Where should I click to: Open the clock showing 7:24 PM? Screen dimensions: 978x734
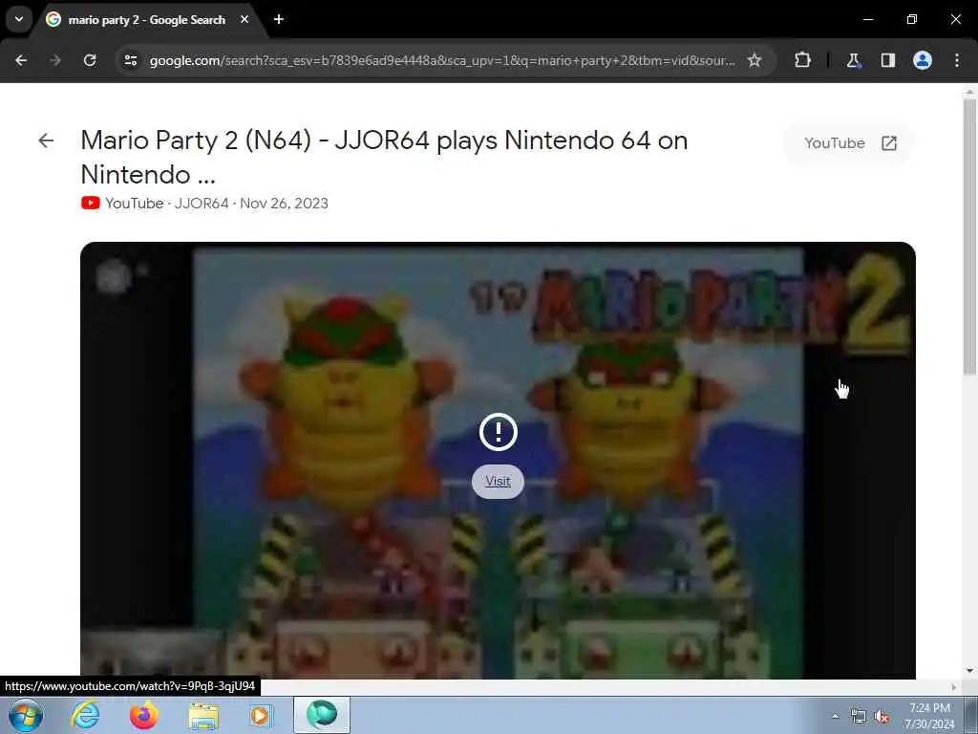click(929, 716)
